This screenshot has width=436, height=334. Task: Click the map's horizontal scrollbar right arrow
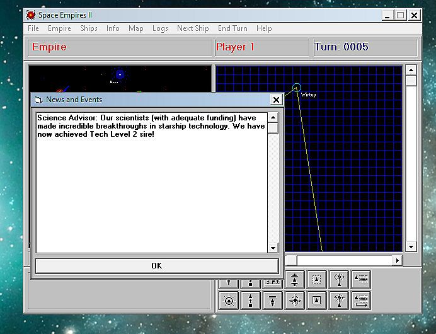coord(397,260)
